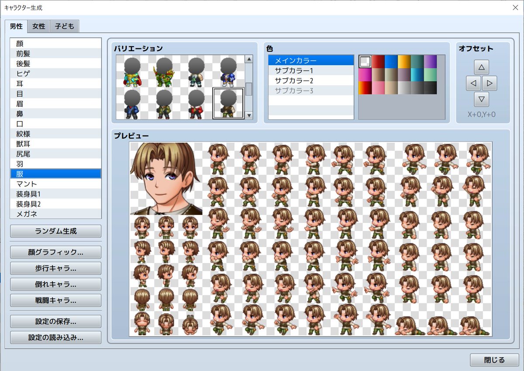The image size is (524, 371).
Task: Select the red coat variation
Action: pos(196,104)
